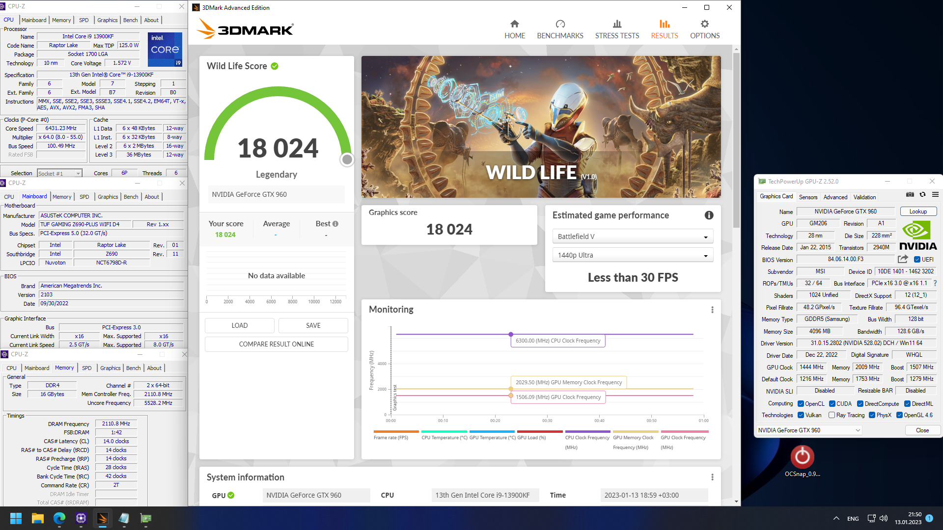
Task: Open the About tab in Memory CPU-Z window
Action: point(154,368)
